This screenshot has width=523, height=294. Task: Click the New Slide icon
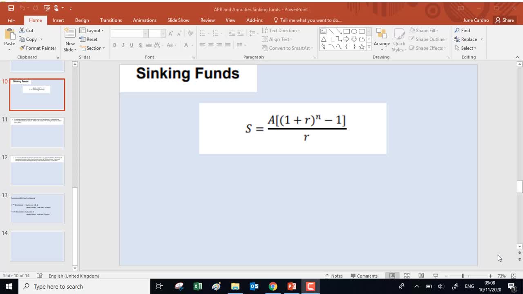pyautogui.click(x=70, y=34)
